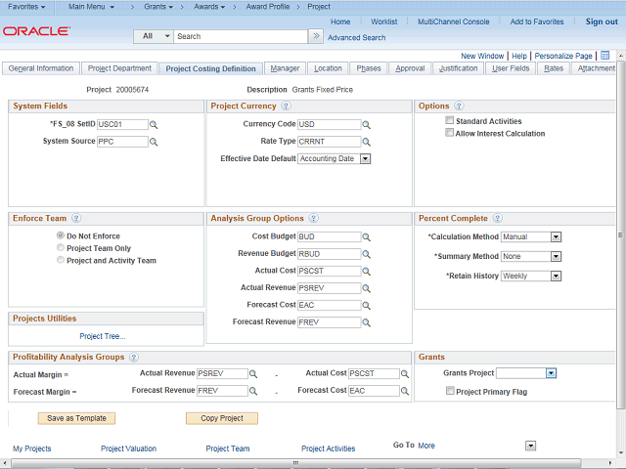Click lookup icon next to Currency Code

367,125
